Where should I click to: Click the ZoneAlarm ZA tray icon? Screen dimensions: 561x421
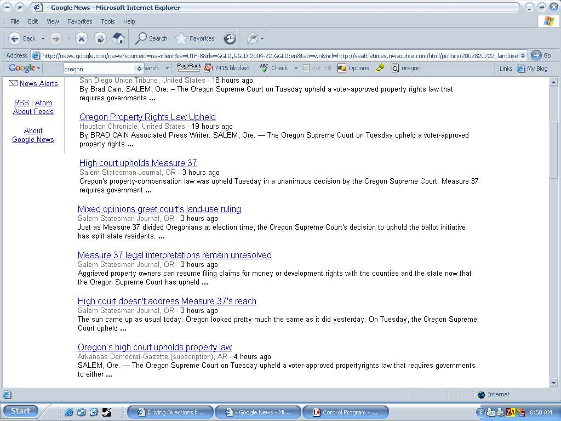click(510, 412)
